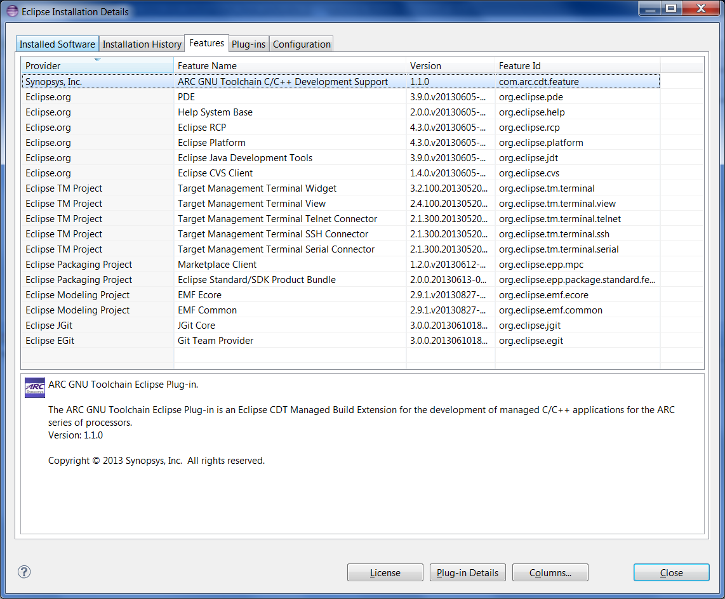
Task: Click the org.eclipse.epp.mpc feature ID
Action: tap(541, 265)
